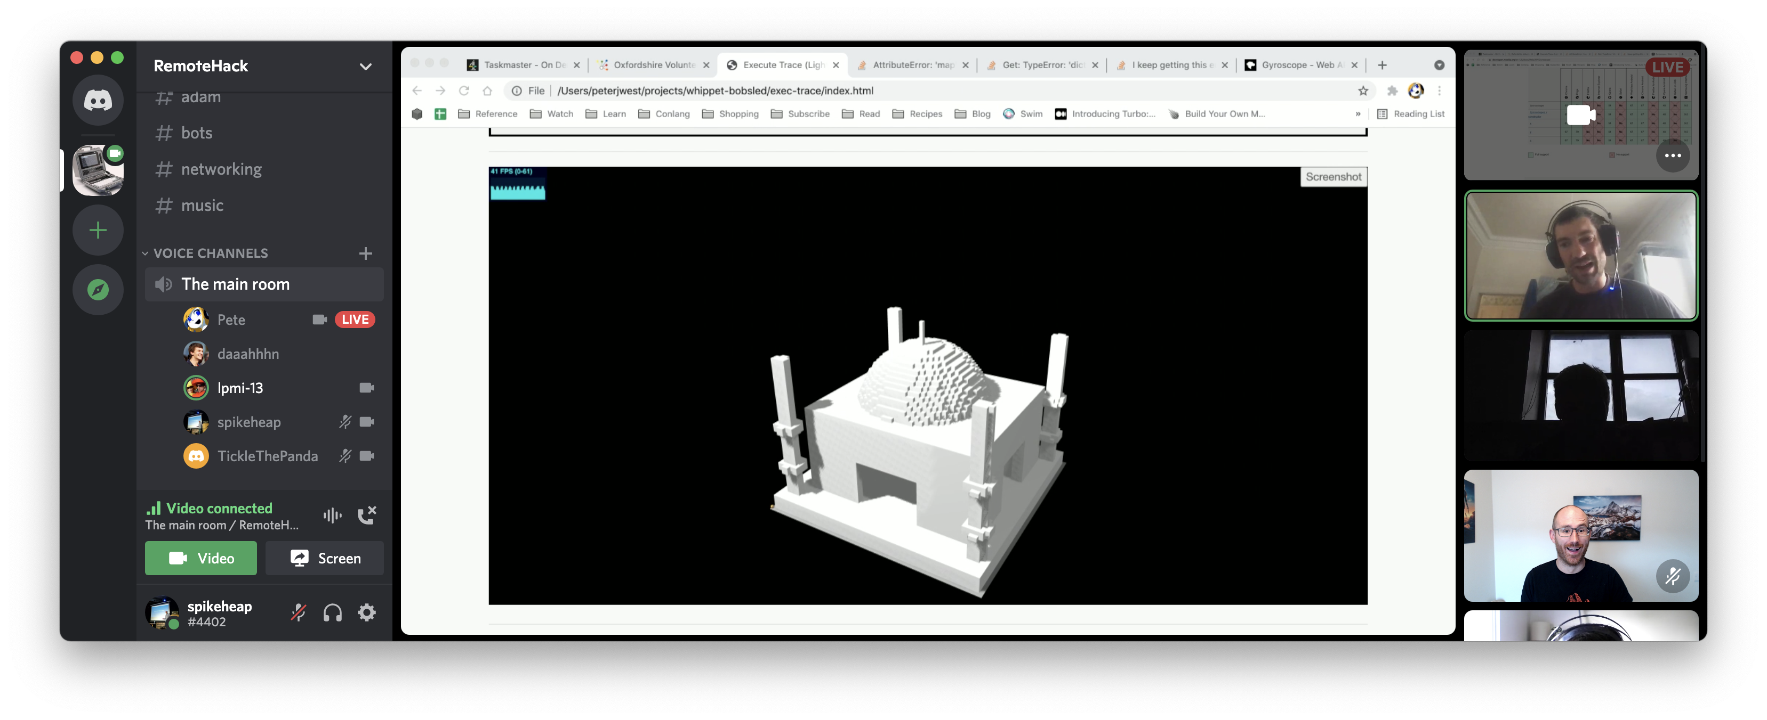The image size is (1767, 720).
Task: Click Pete in the voice channel
Action: (230, 320)
